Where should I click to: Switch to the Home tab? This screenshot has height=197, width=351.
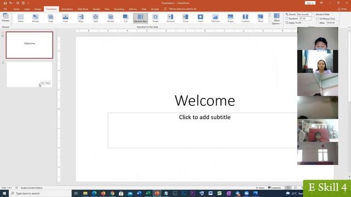click(x=16, y=9)
